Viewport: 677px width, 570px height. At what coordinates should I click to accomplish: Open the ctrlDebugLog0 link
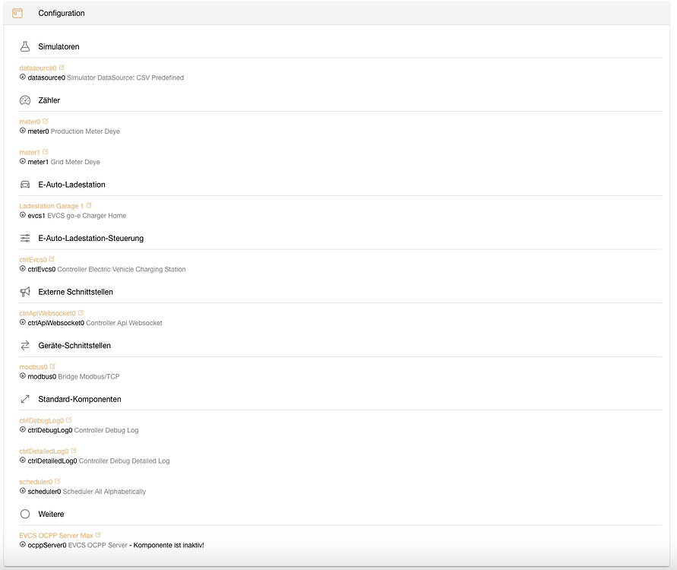click(x=42, y=420)
